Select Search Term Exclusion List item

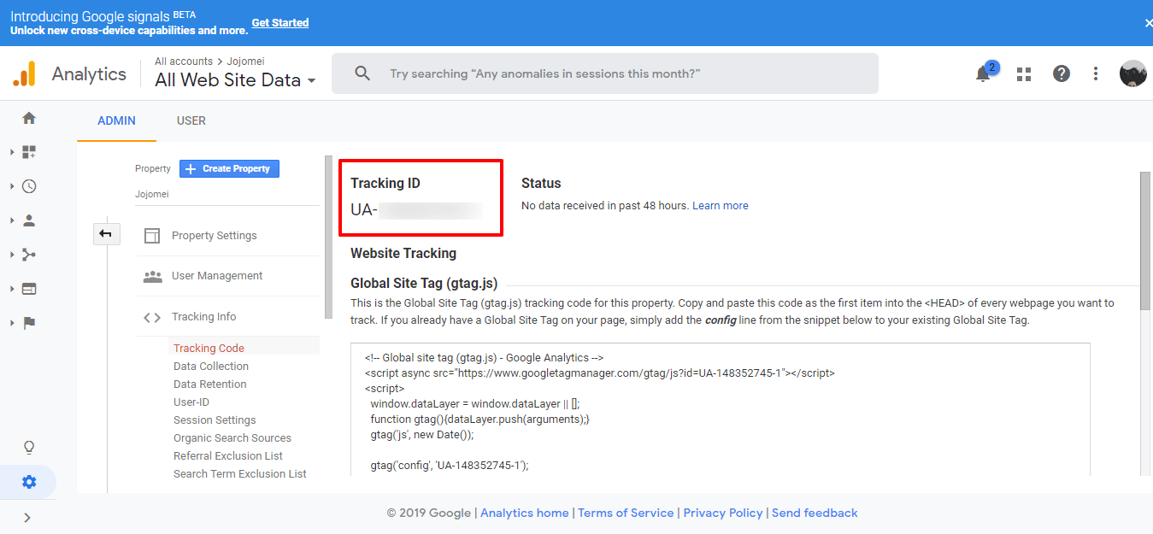tap(240, 473)
